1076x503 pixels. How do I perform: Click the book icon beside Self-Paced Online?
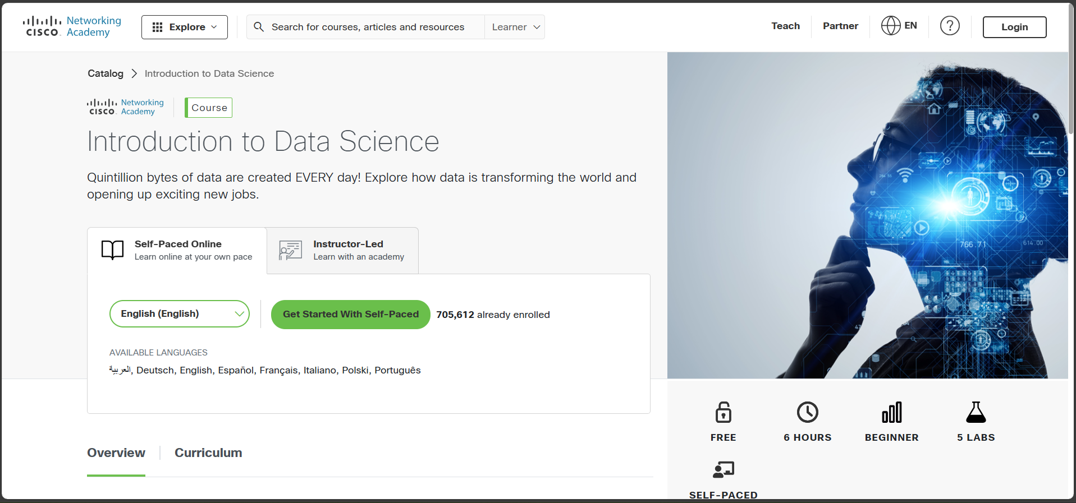click(x=112, y=250)
